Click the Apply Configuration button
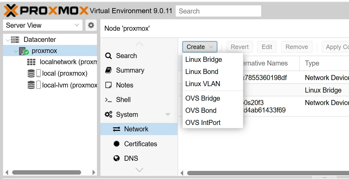This screenshot has height=179, width=349. 335,47
